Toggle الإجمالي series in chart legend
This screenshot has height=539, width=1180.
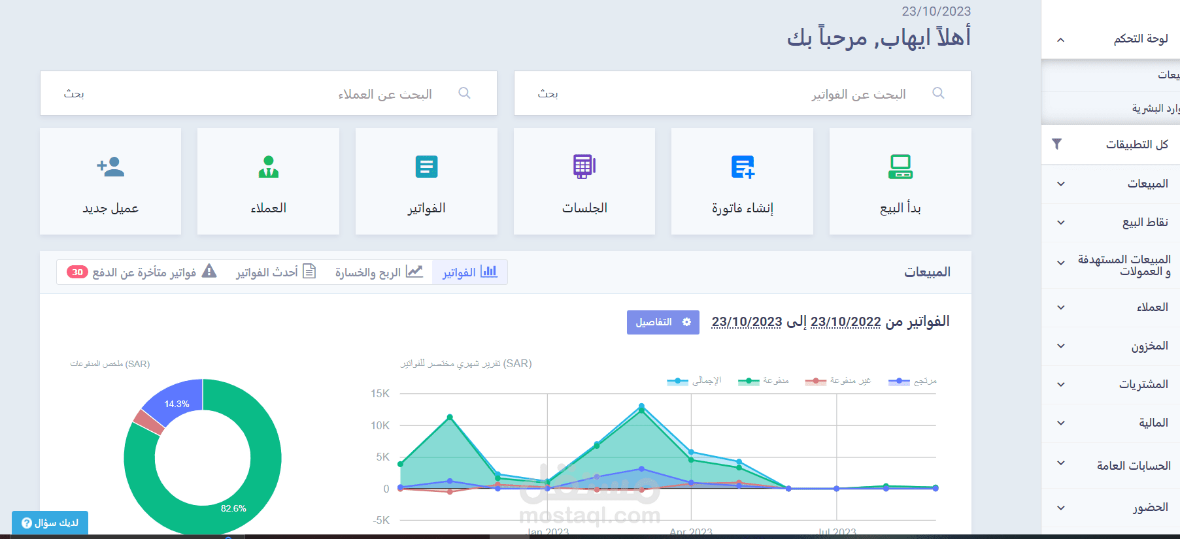[694, 381]
